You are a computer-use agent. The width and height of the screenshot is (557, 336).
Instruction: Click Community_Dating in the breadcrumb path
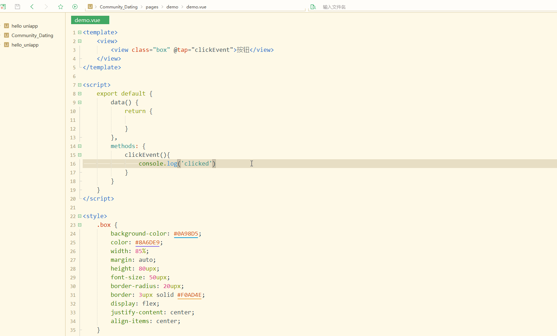[119, 7]
